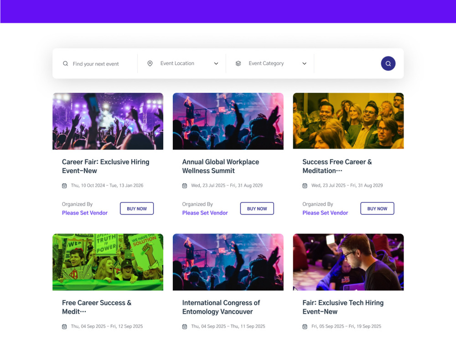The height and width of the screenshot is (341, 456).
Task: Click the stacked layers category icon
Action: click(238, 63)
